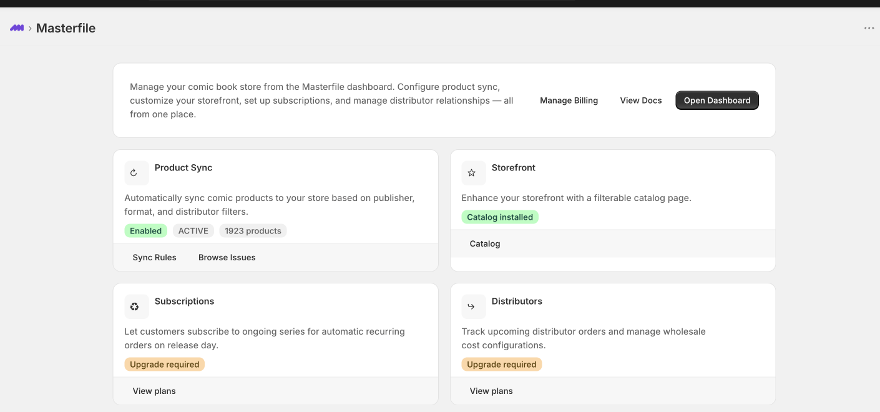The width and height of the screenshot is (880, 412).
Task: Click Upgrade required badge in Distributors
Action: (502, 365)
